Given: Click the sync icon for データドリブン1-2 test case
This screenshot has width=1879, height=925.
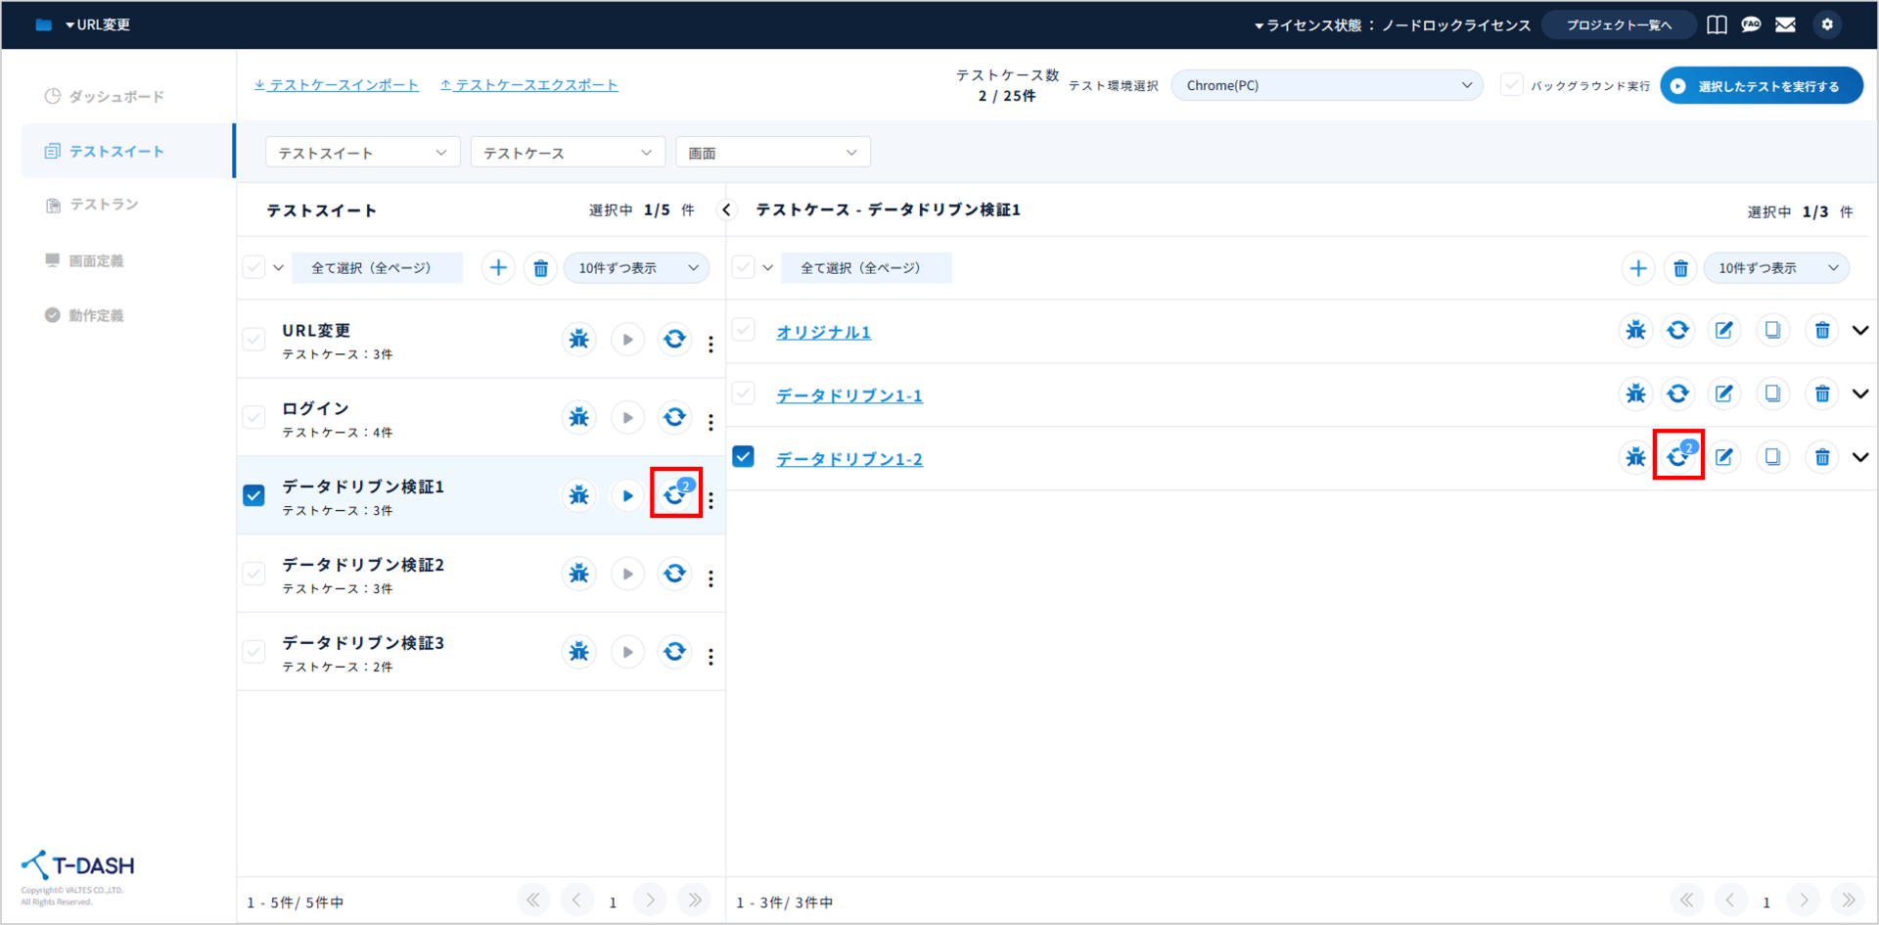Looking at the screenshot, I should tap(1678, 456).
